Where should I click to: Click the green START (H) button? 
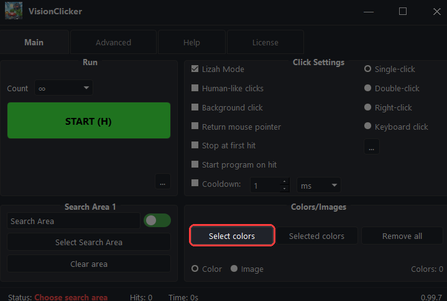click(89, 120)
